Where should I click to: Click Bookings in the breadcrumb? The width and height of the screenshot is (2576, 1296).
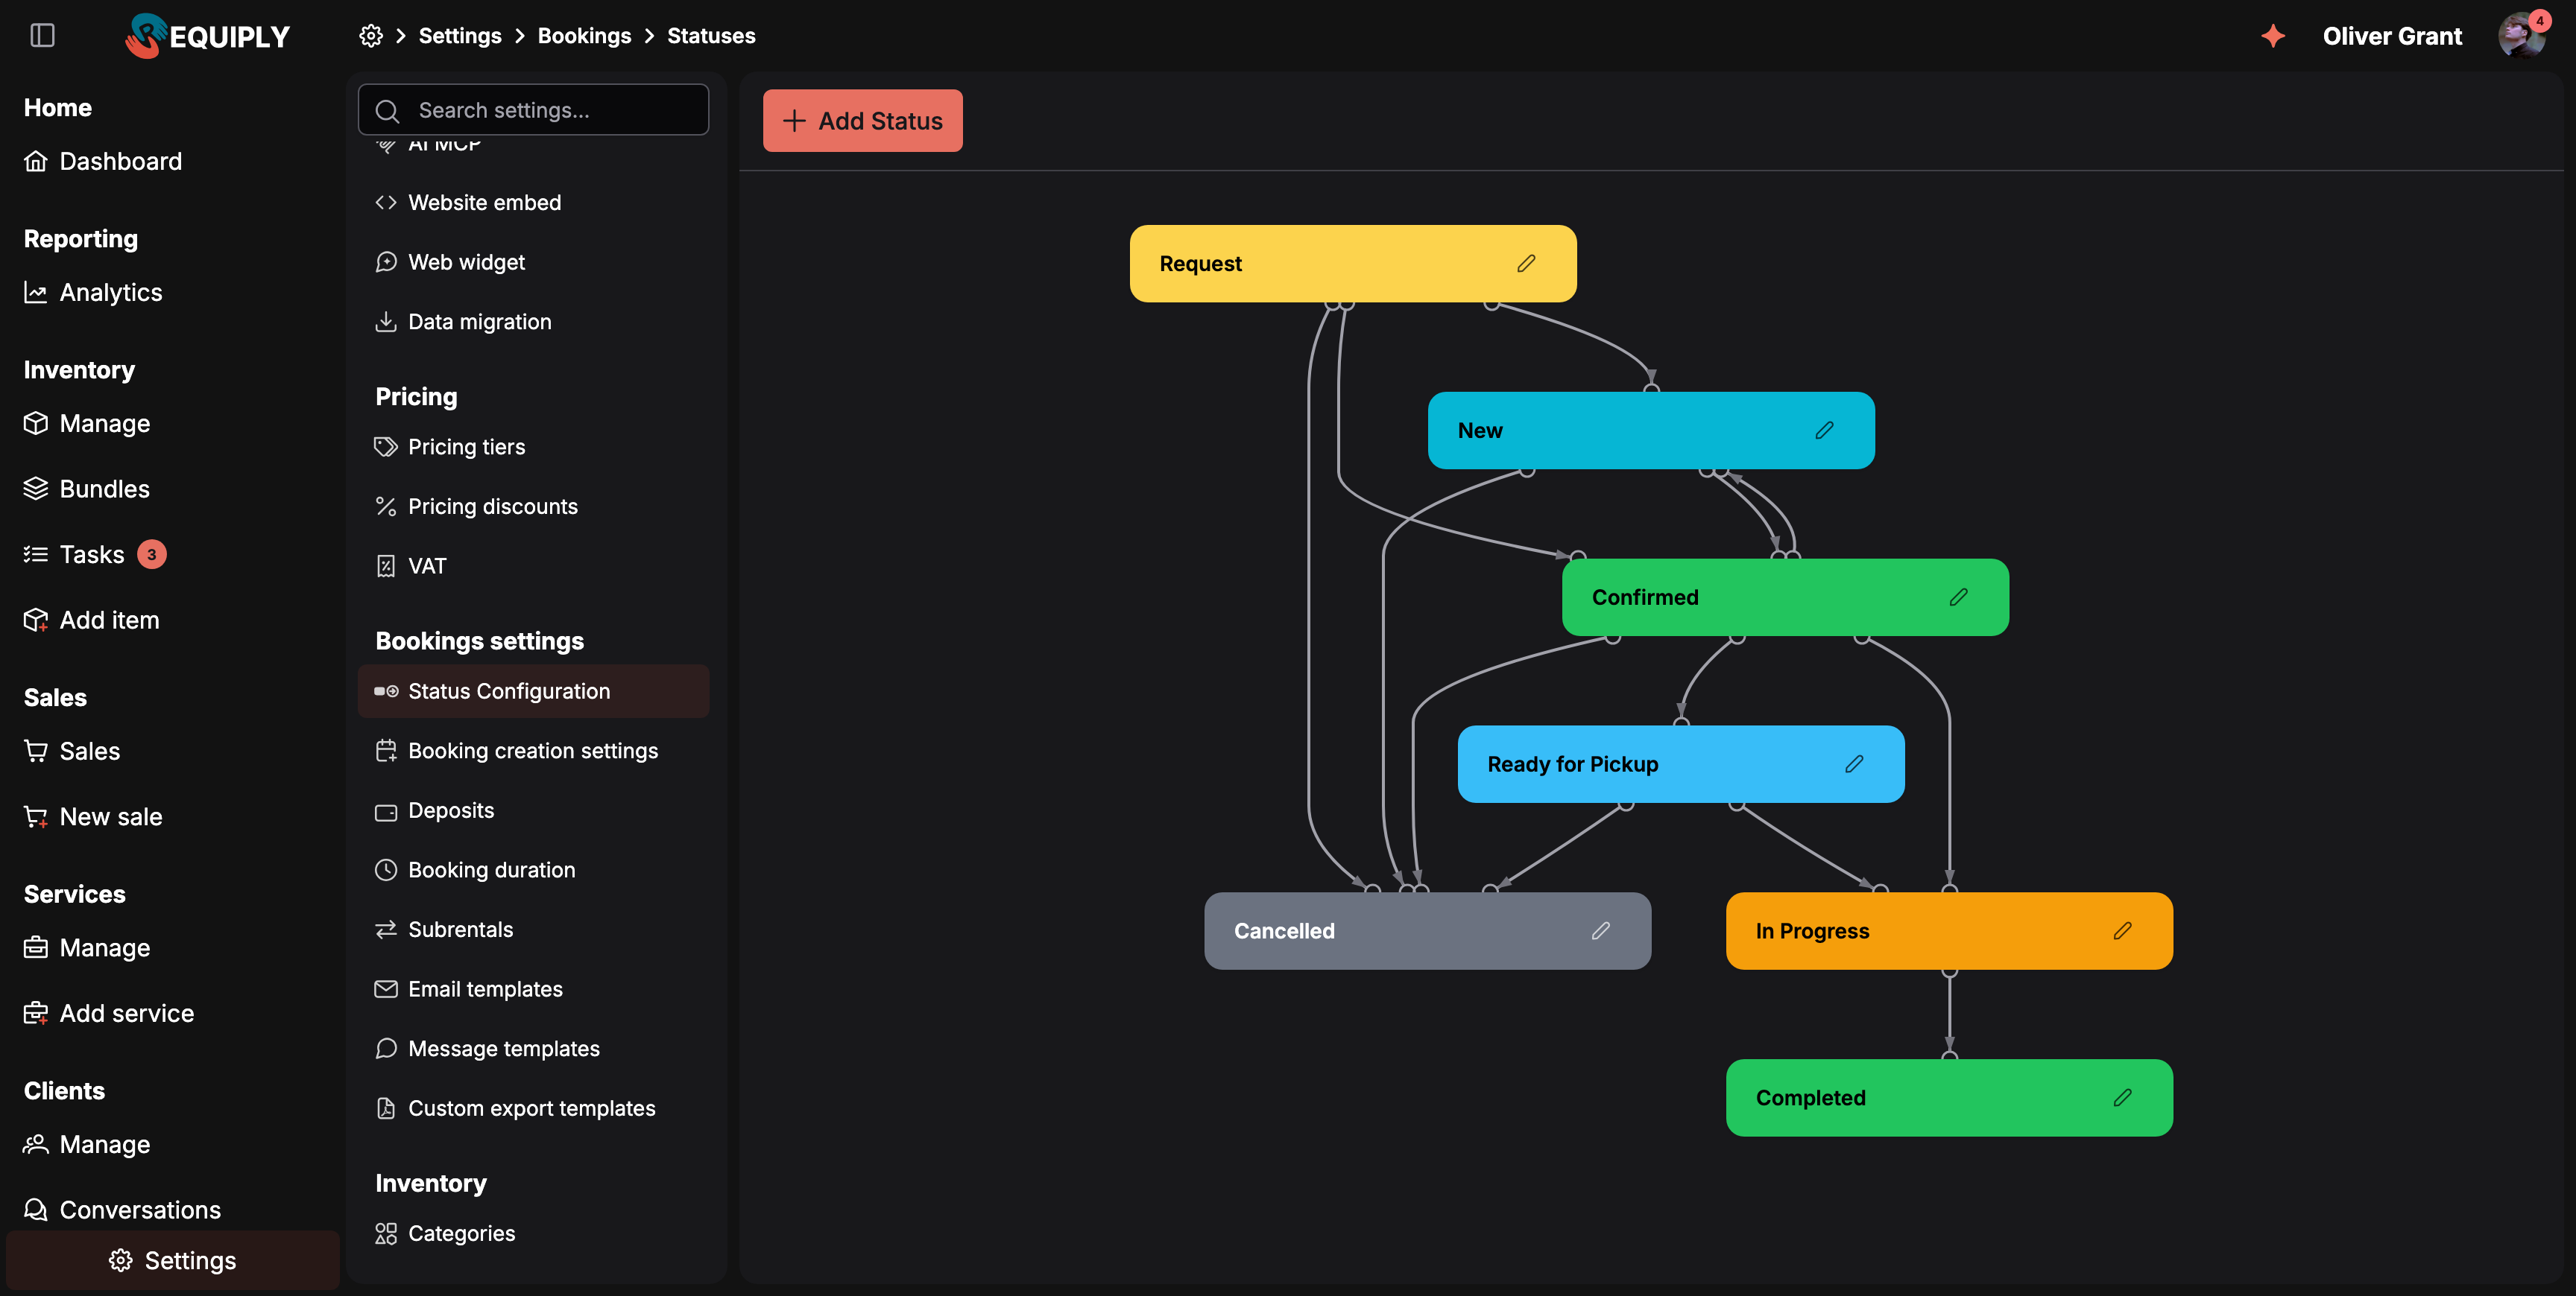[x=584, y=36]
